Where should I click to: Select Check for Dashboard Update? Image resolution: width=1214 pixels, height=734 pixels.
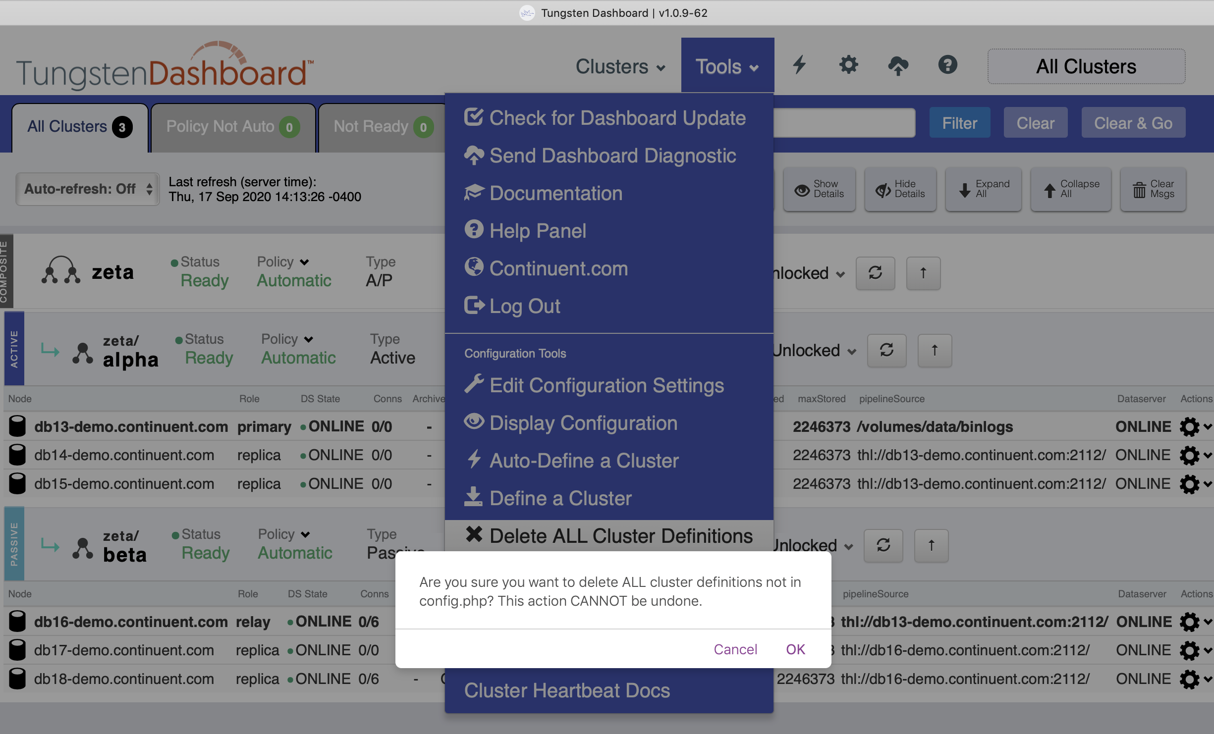[x=609, y=118]
